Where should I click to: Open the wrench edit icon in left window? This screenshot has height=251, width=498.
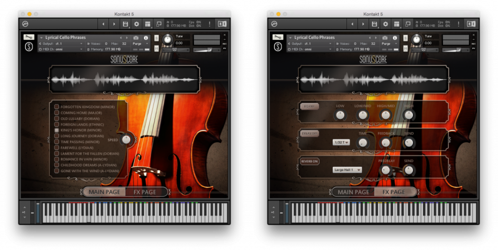(x=29, y=37)
